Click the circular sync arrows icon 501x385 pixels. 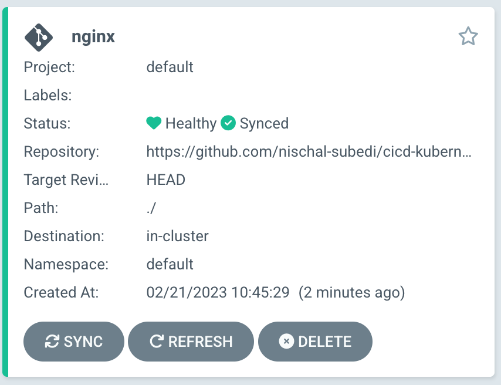pyautogui.click(x=52, y=341)
